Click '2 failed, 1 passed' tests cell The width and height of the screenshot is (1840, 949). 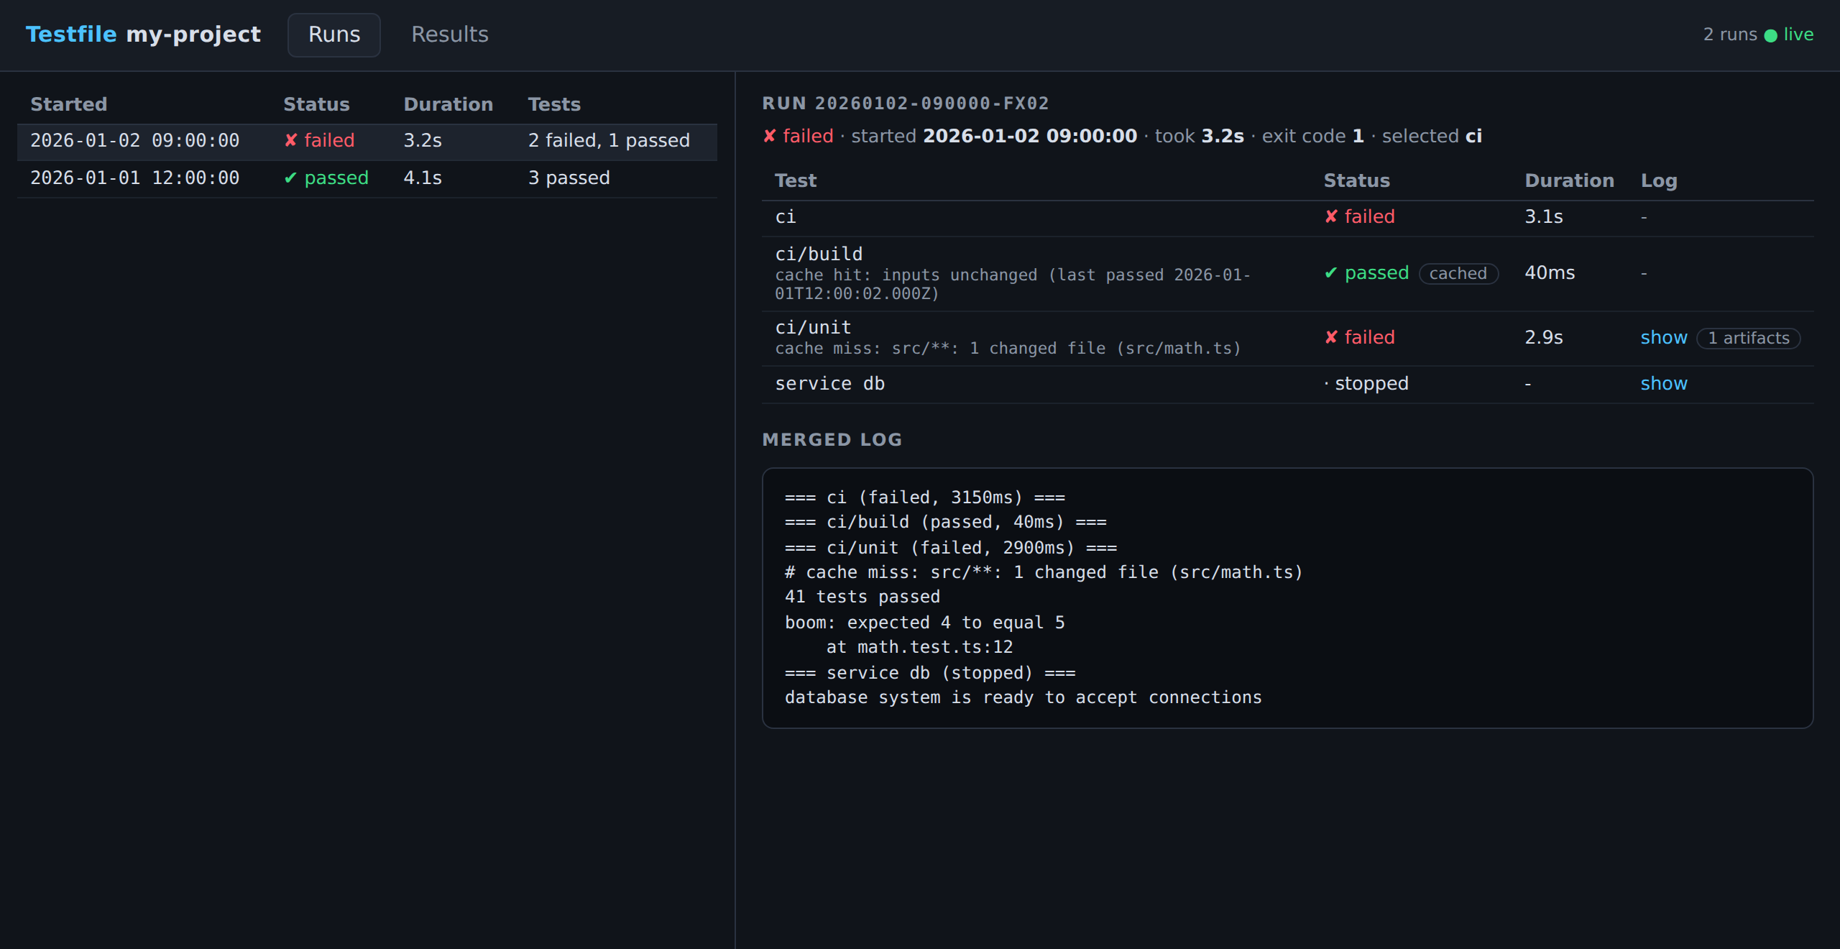pos(609,141)
